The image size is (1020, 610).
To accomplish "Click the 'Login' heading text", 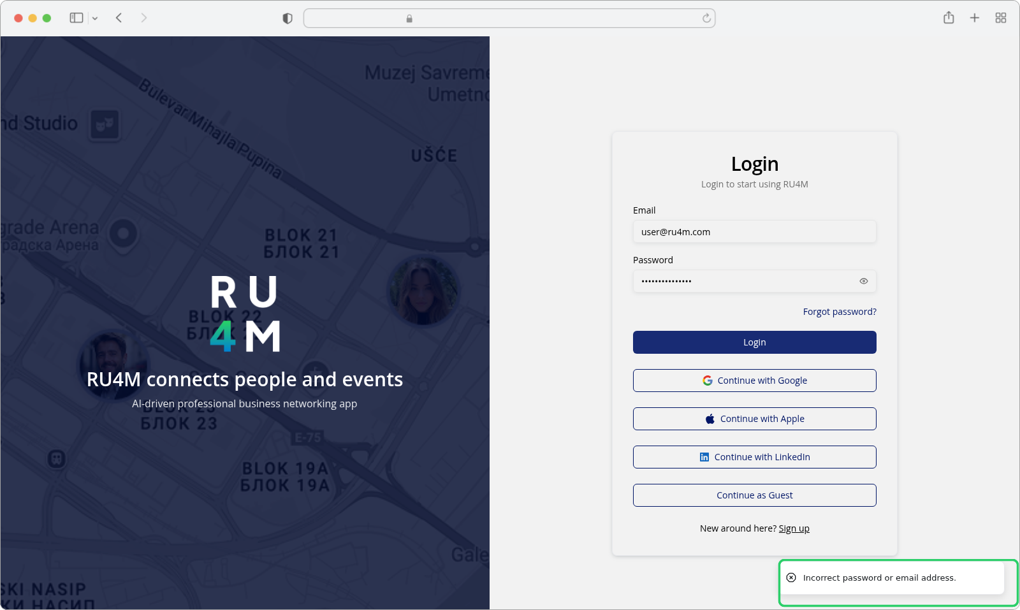I will pyautogui.click(x=755, y=164).
